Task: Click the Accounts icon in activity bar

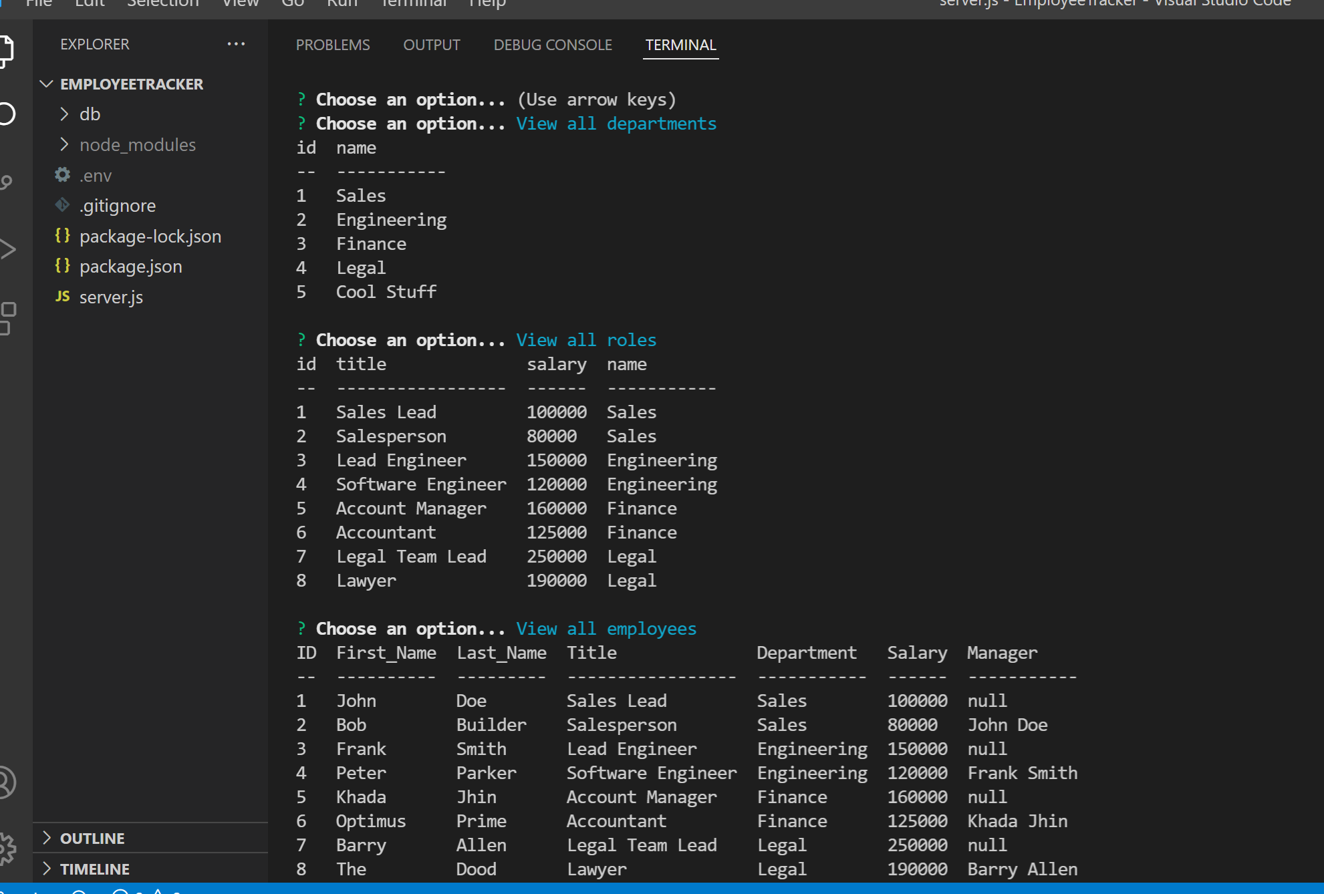Action: tap(8, 783)
